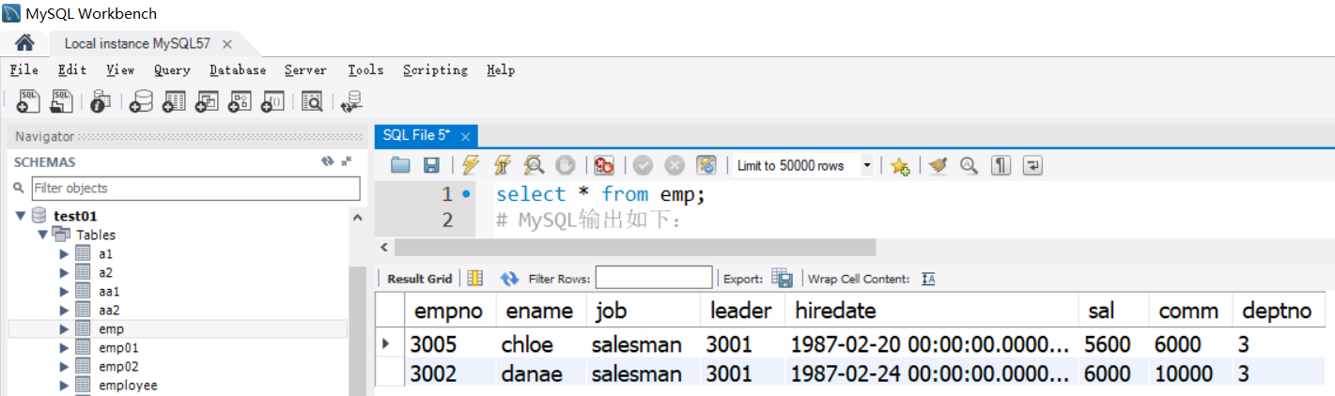Open a script file in the editor
The image size is (1335, 396).
coord(401,166)
